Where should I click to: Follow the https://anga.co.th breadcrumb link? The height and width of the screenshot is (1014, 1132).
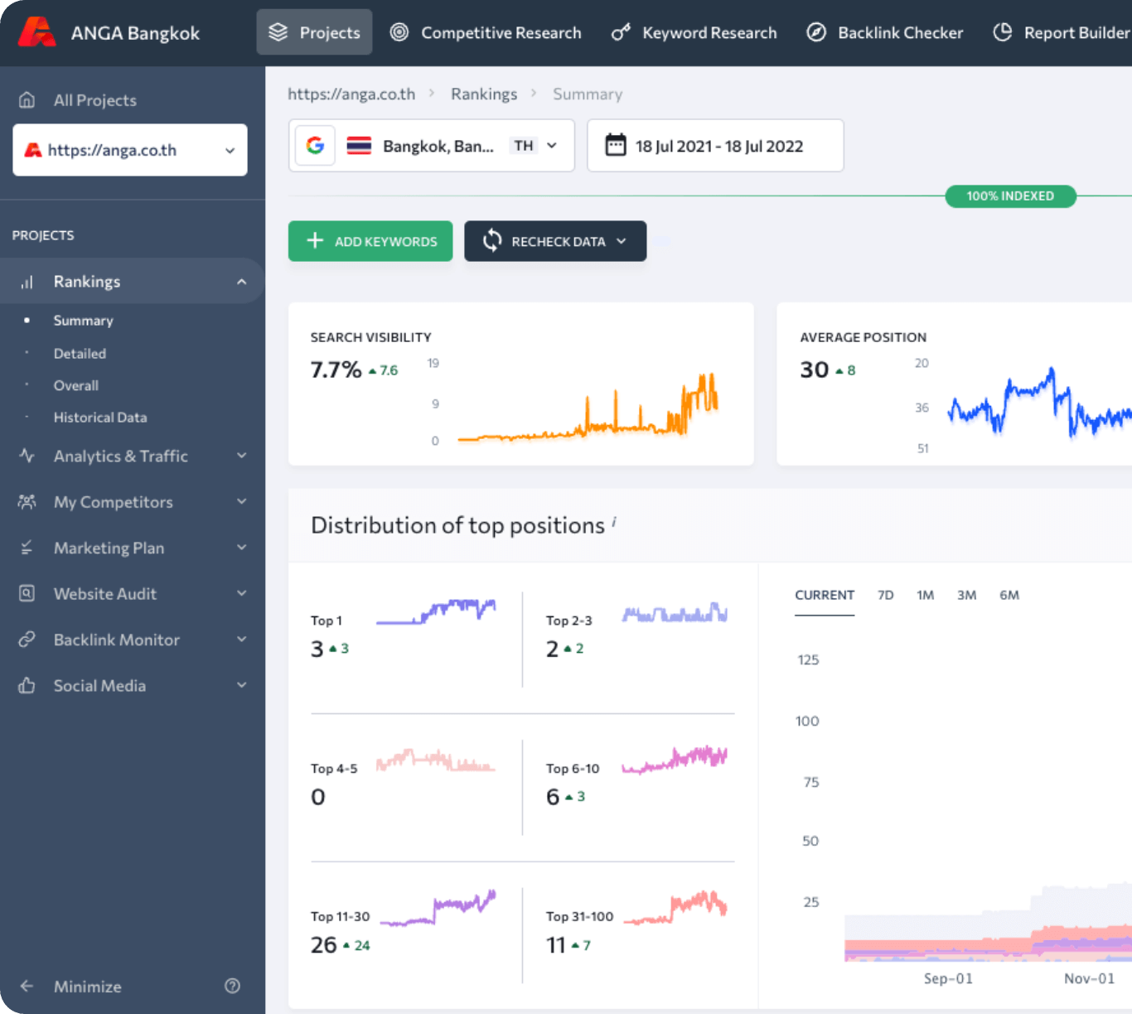point(351,94)
